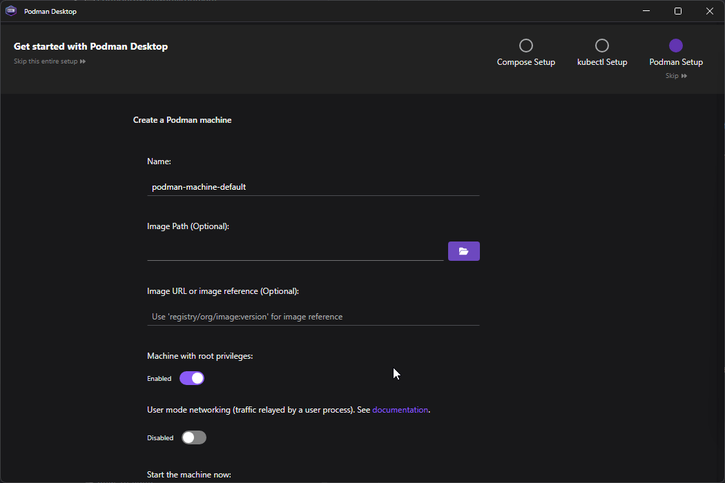Click the Podman Desktop app logo icon
Image resolution: width=725 pixels, height=483 pixels.
11,10
